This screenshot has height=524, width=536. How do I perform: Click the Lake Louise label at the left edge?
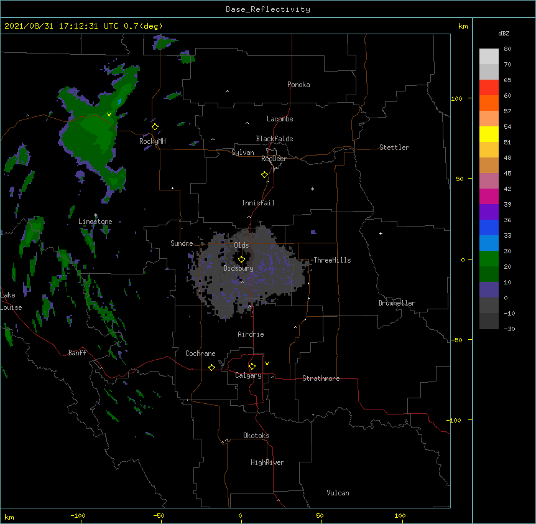pos(11,301)
